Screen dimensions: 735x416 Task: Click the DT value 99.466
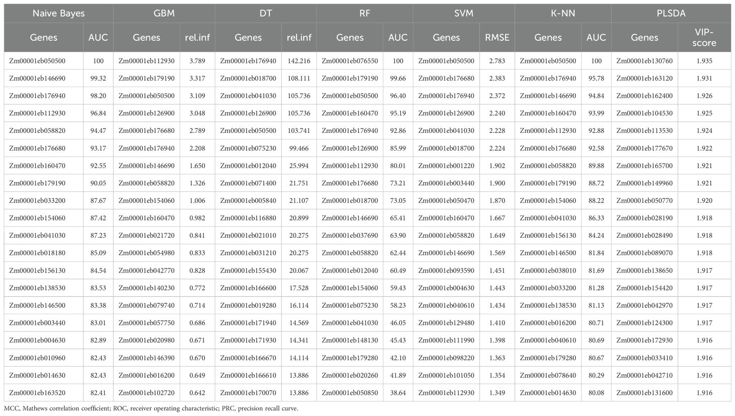pyautogui.click(x=299, y=148)
